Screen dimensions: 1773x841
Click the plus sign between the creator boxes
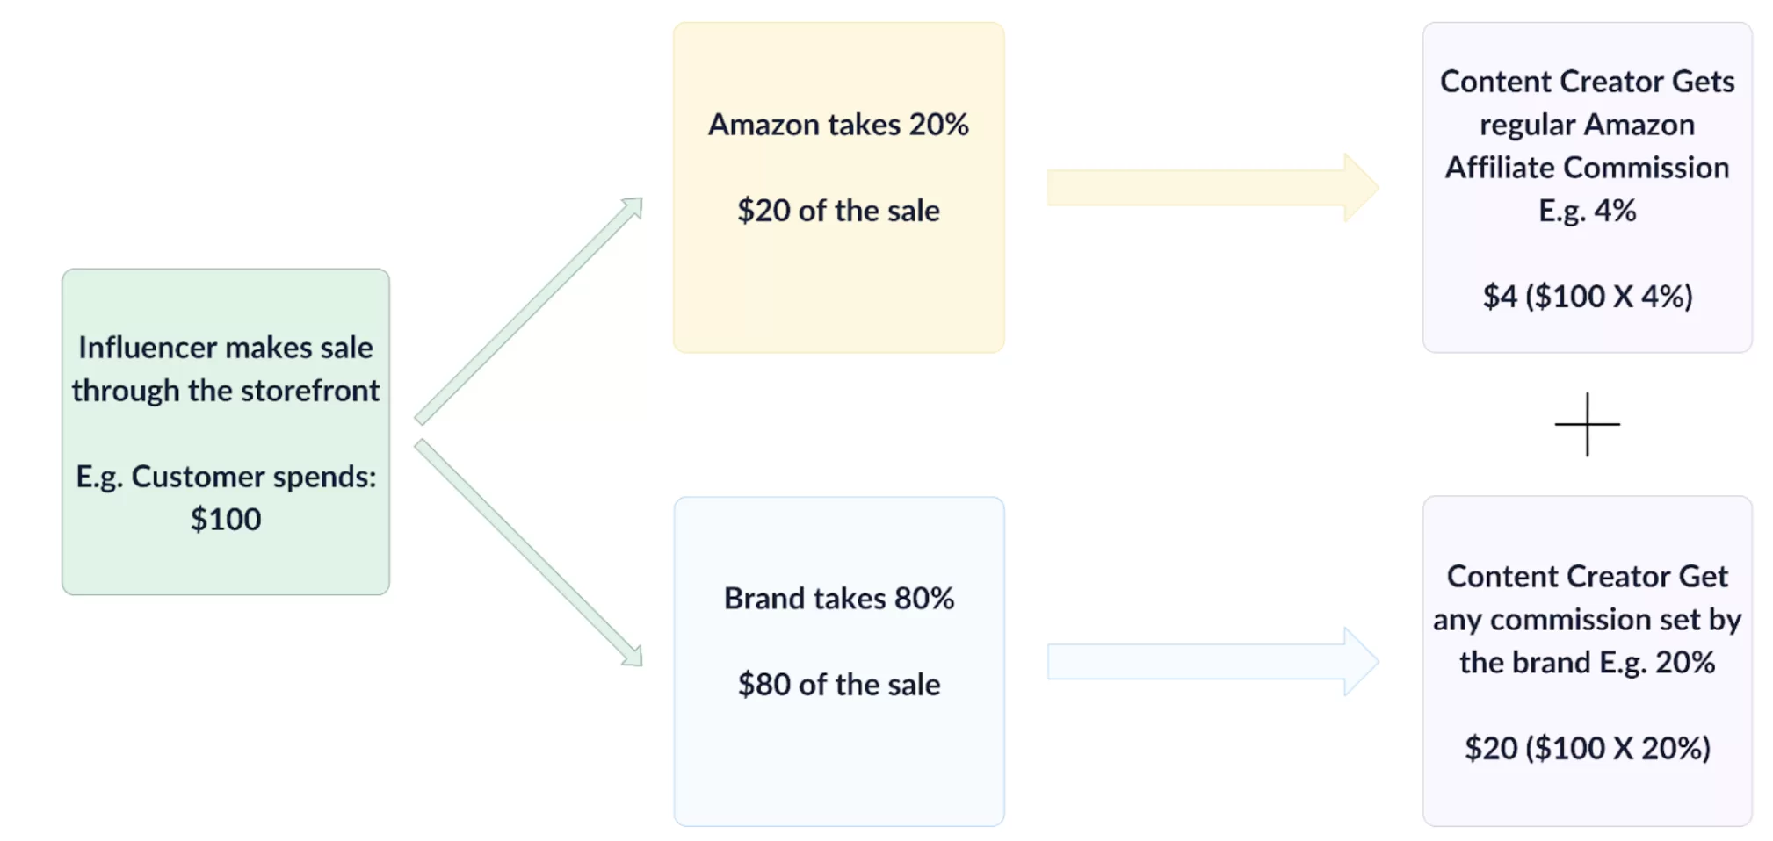1587,424
